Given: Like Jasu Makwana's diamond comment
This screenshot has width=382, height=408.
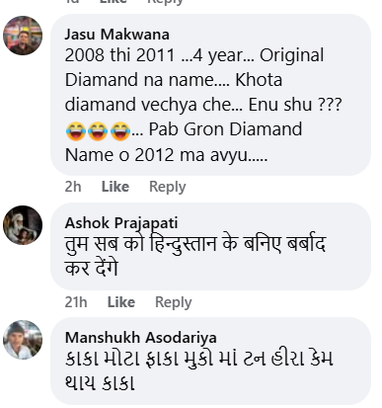Looking at the screenshot, I should 115,187.
